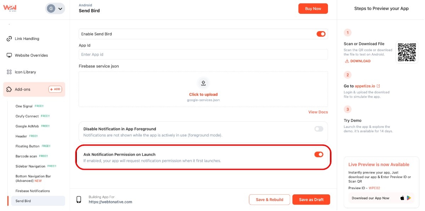This screenshot has width=425, height=211.
Task: Open the One Signal add-on
Action: tap(24, 106)
